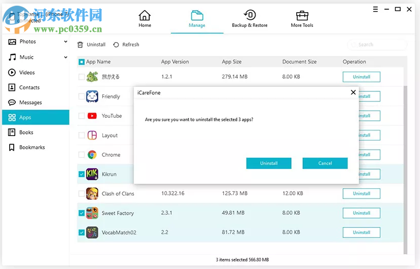Click the 旅かえる frog app icon

[x=92, y=77]
